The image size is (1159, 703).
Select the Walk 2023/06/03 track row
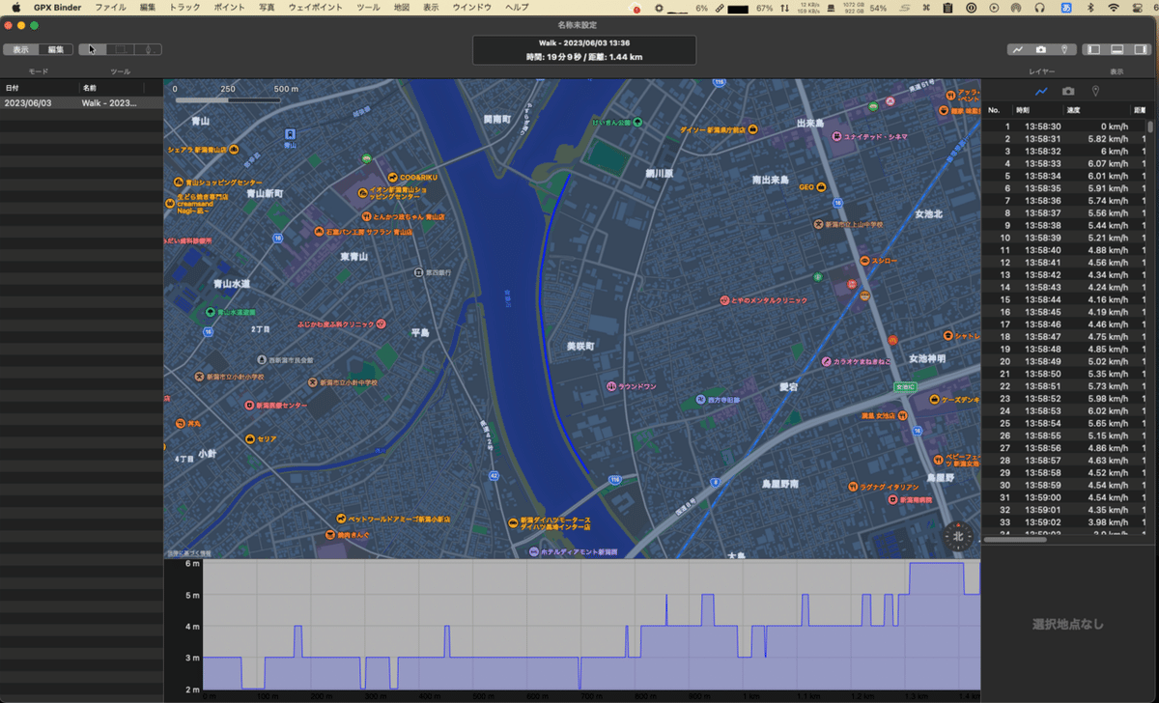click(x=81, y=102)
